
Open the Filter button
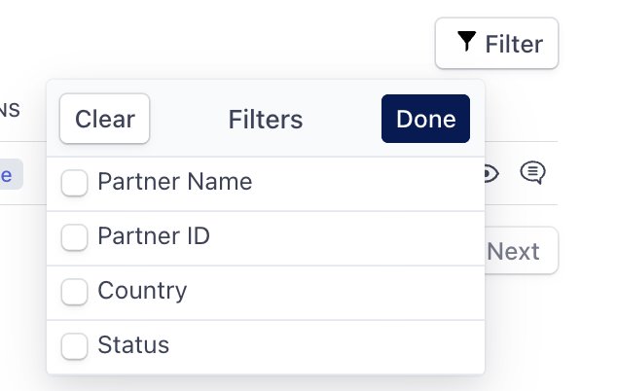click(496, 43)
